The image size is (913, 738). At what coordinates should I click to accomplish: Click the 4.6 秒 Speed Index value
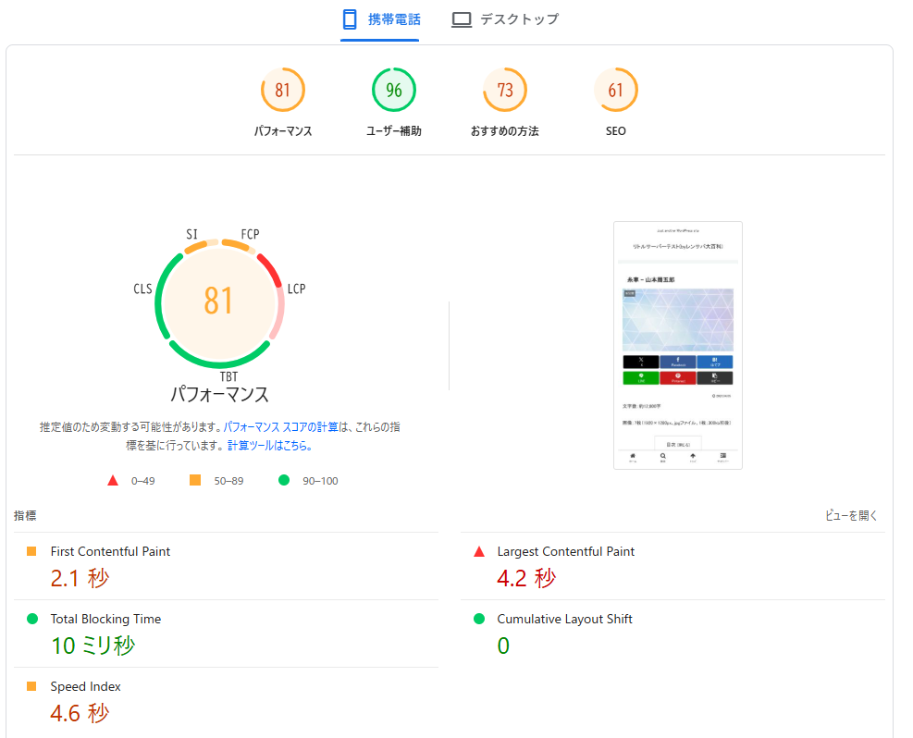pos(80,714)
